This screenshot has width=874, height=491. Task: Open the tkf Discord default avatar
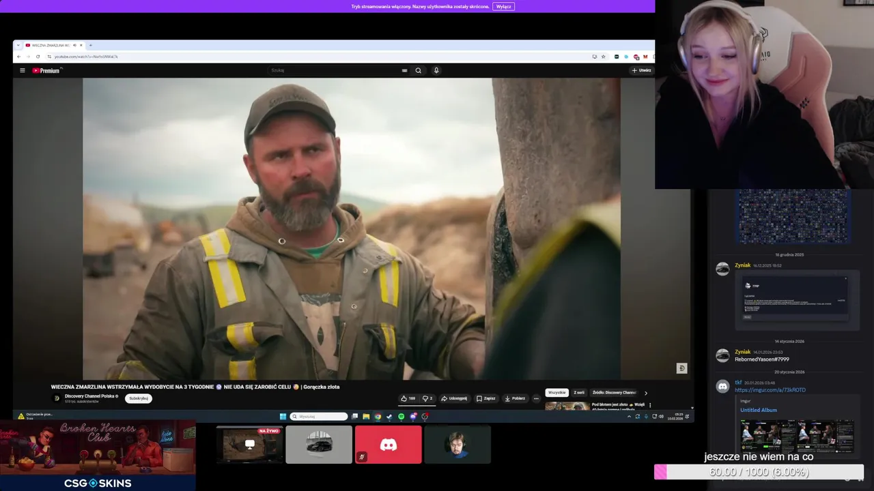722,387
